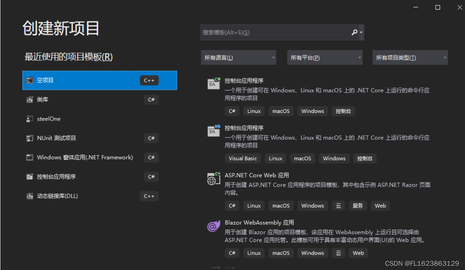Viewport: 465px width, 270px height.
Task: Click the VB console app icon
Action: (214, 131)
